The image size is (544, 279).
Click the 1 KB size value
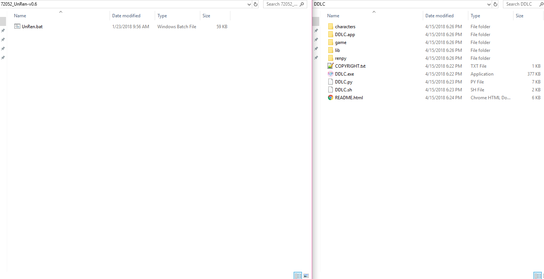coord(536,66)
